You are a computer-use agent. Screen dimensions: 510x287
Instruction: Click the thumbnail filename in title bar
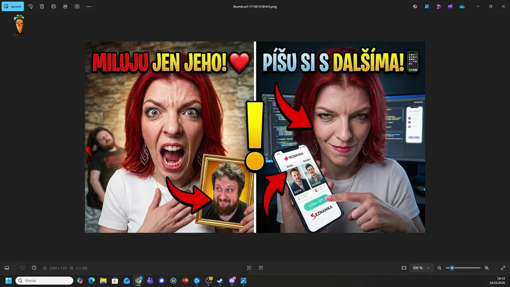[255, 7]
